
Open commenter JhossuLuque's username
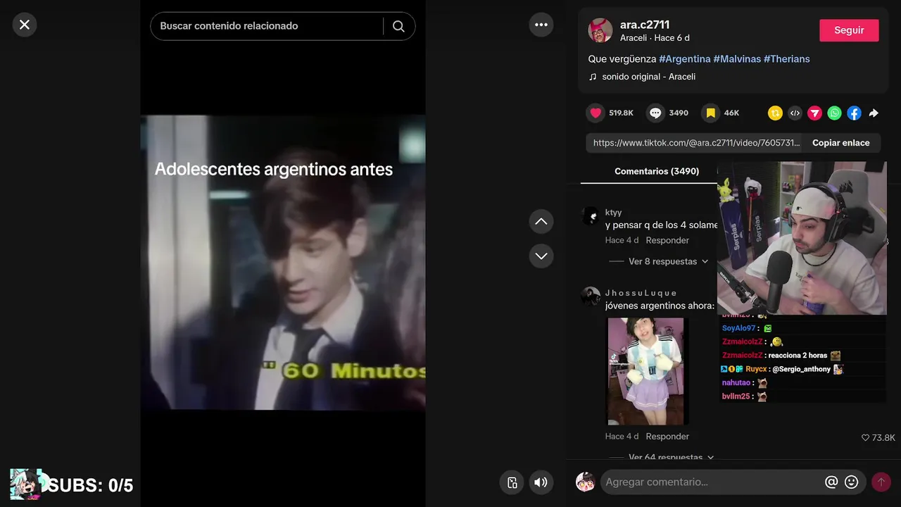click(x=641, y=293)
